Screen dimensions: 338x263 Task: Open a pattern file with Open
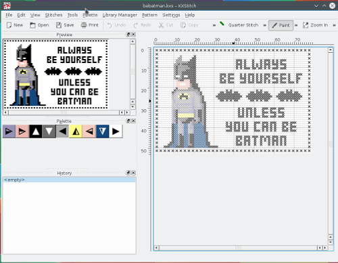click(39, 25)
